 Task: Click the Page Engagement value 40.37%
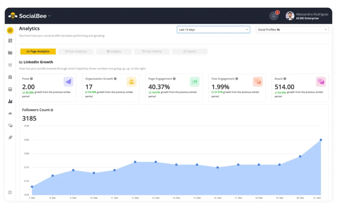click(159, 87)
